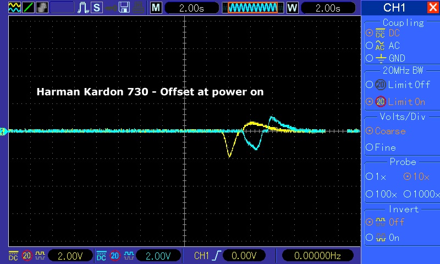Click the Harman Kardon 730 annotation text
This screenshot has width=440, height=264.
click(150, 92)
